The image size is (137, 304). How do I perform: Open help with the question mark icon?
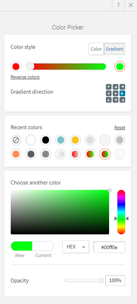(118, 5)
